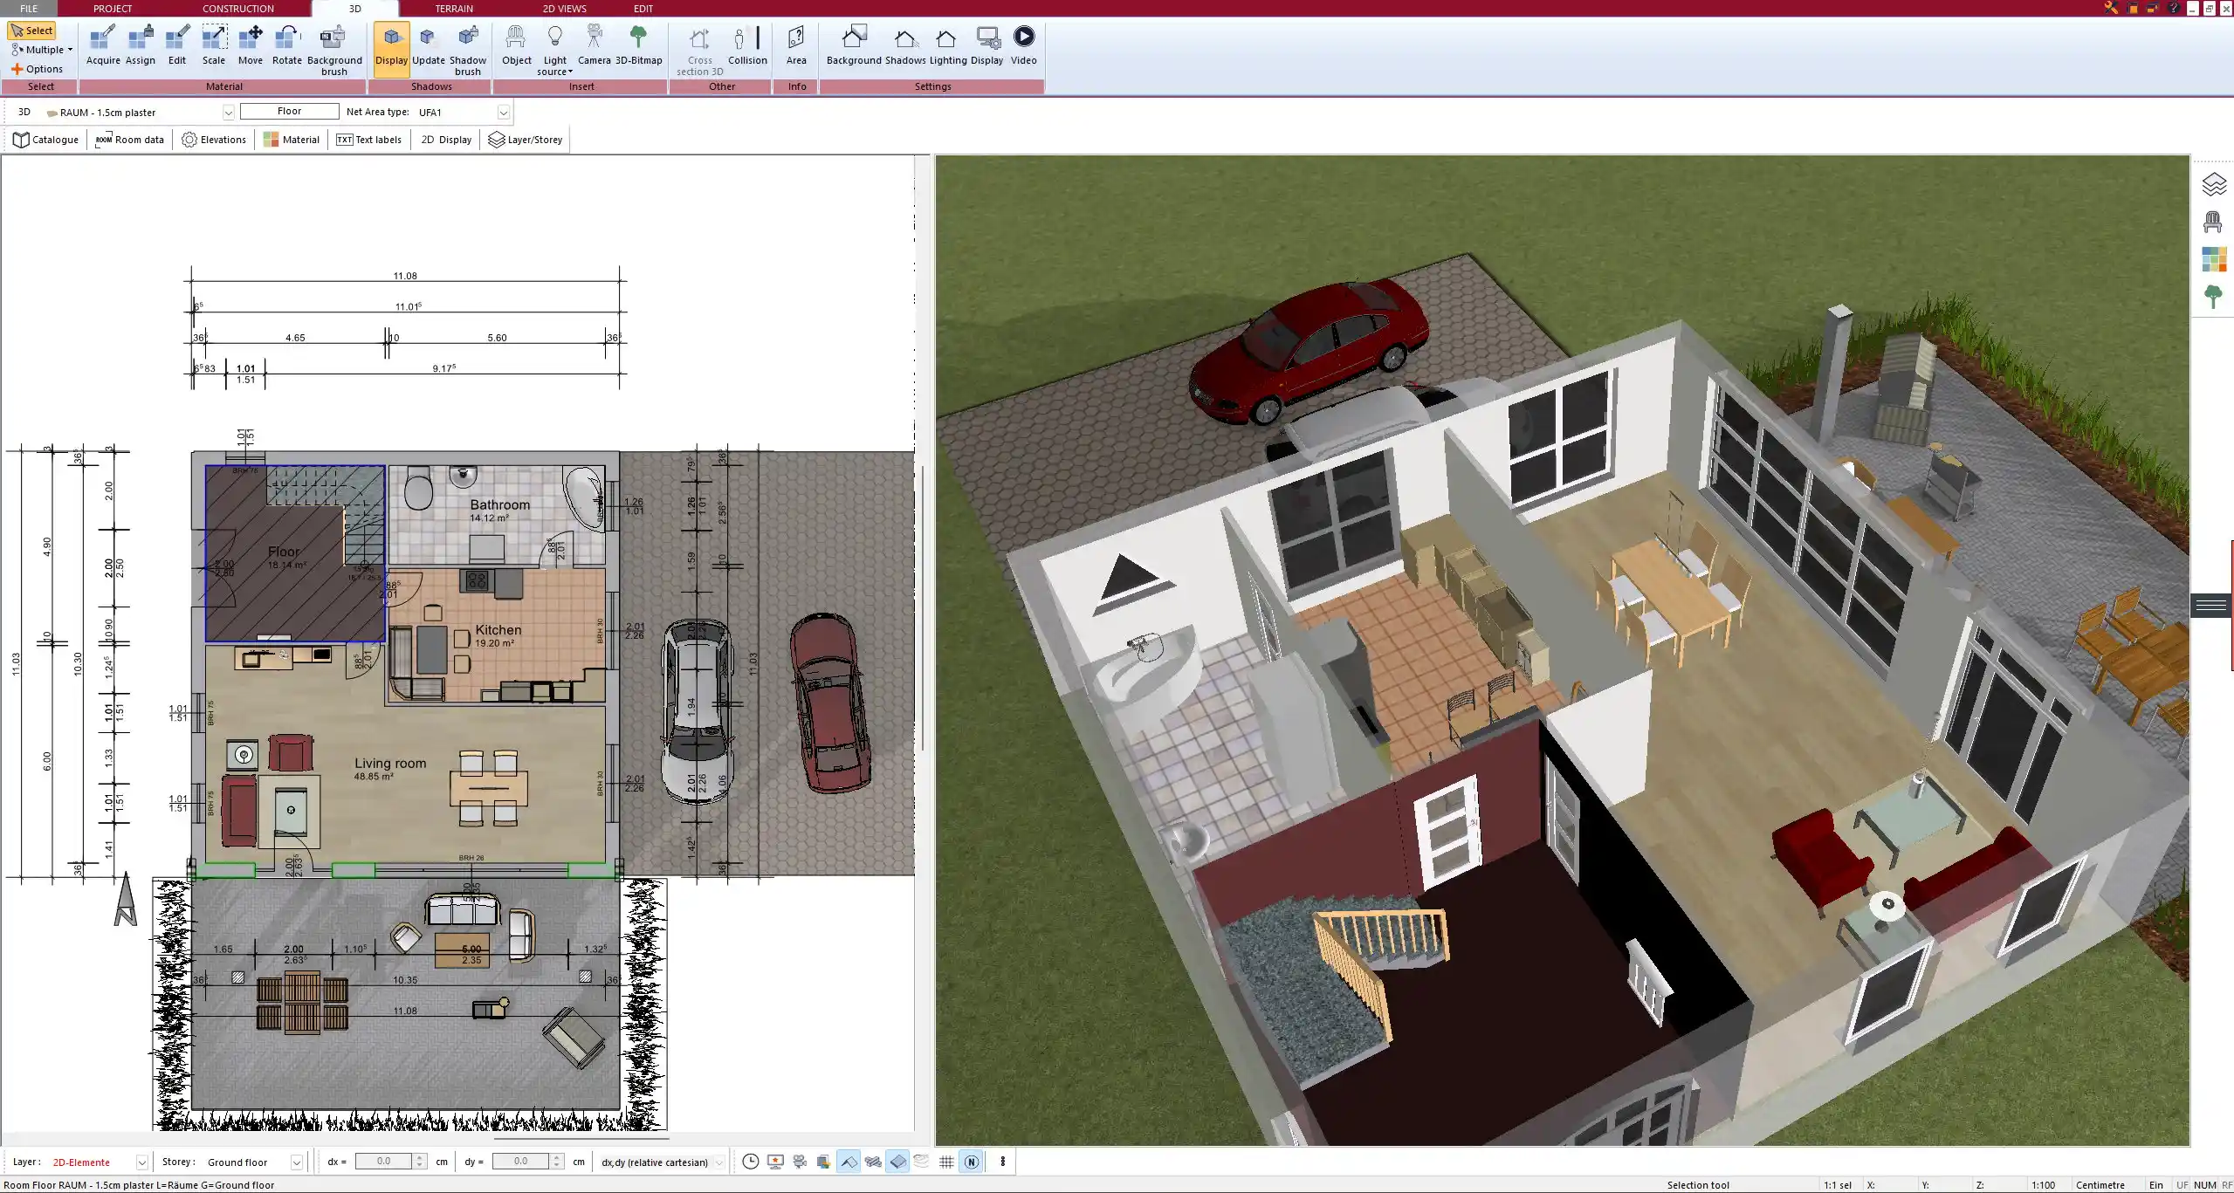
Task: Toggle the grid display in the status bar
Action: pos(945,1162)
